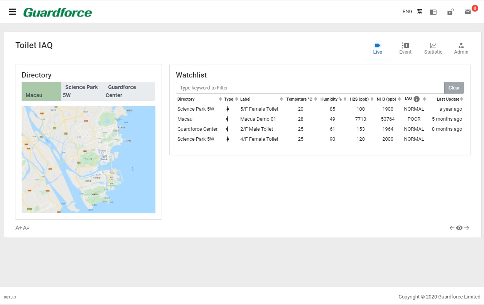This screenshot has height=305, width=484.
Task: Switch language to Traditional Chinese (繁)
Action: point(420,12)
